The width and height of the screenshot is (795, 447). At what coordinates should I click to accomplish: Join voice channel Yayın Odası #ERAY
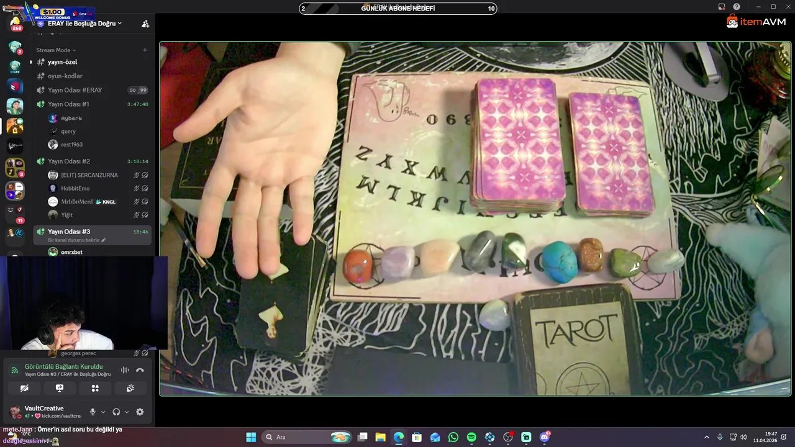click(92, 90)
